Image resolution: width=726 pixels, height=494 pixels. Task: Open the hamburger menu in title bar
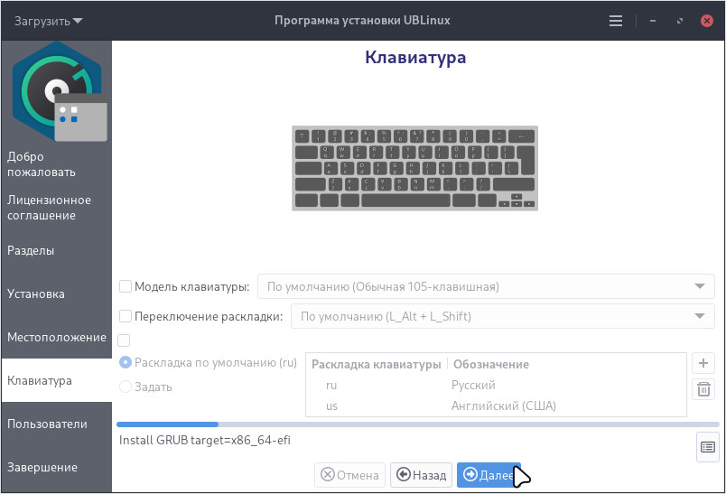615,21
